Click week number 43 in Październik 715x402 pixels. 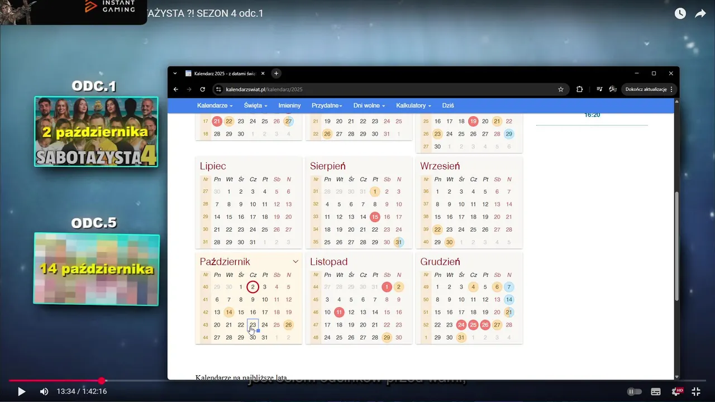(205, 325)
